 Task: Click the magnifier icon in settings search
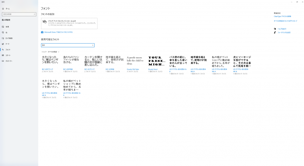(35, 14)
